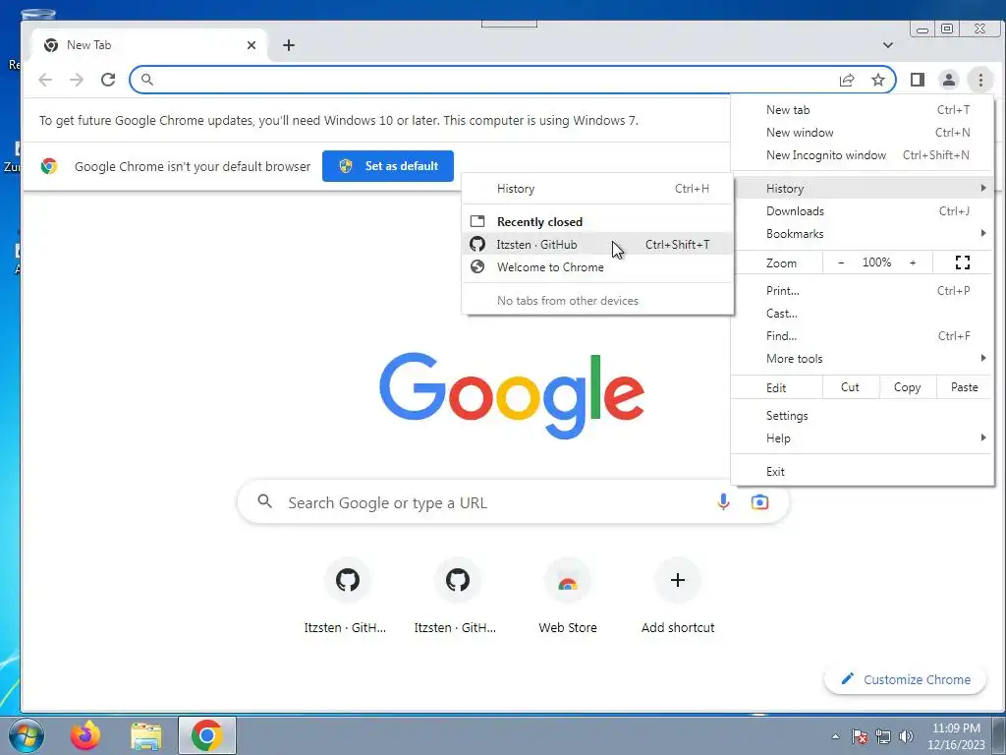1006x755 pixels.
Task: Toggle fullscreen mode icon in Zoom row
Action: pos(963,262)
